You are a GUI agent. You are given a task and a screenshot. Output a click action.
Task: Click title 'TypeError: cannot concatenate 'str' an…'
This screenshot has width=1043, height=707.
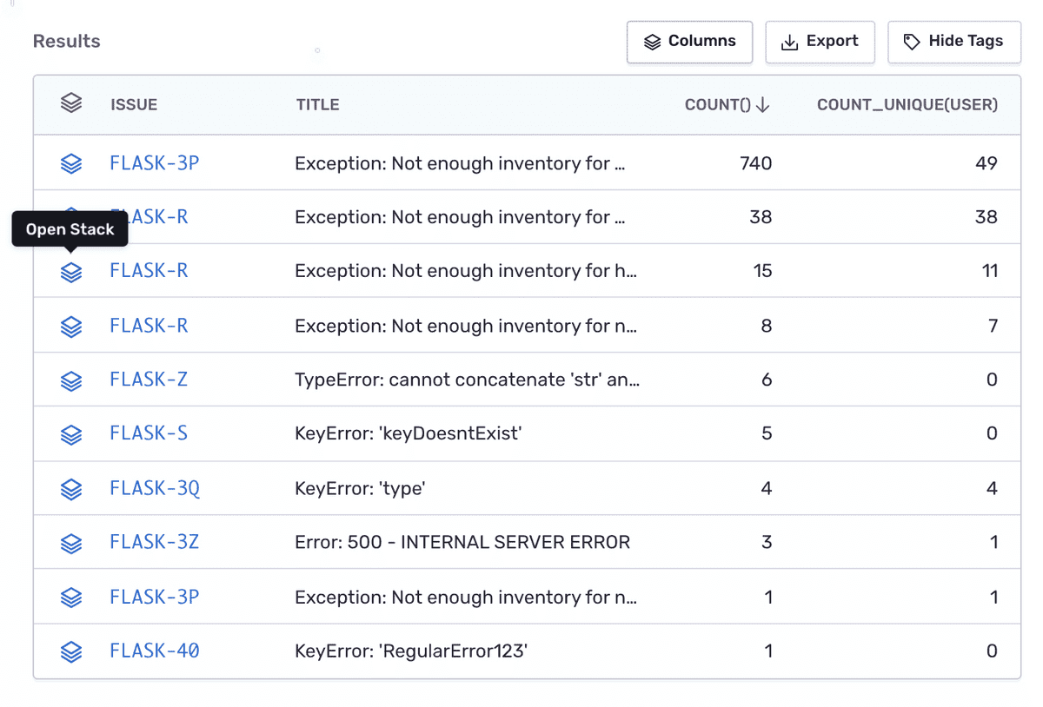click(468, 380)
